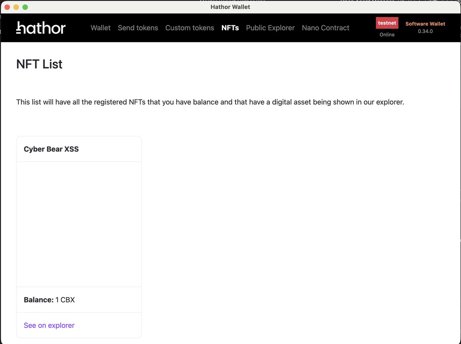The height and width of the screenshot is (344, 461).
Task: Click the Hathor logo
Action: pos(41,28)
